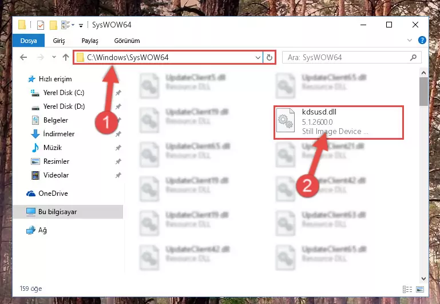Select the kdsusd.dll file
The width and height of the screenshot is (440, 304).
pos(339,123)
